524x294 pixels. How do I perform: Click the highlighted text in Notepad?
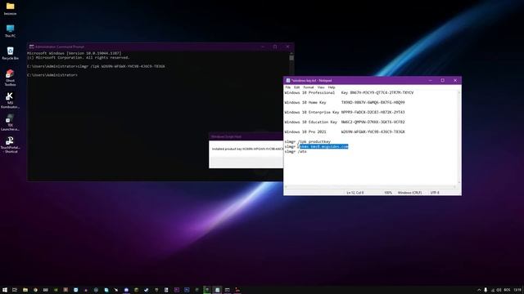click(x=323, y=147)
